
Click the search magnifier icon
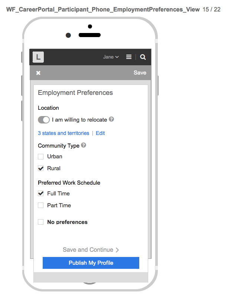(143, 57)
